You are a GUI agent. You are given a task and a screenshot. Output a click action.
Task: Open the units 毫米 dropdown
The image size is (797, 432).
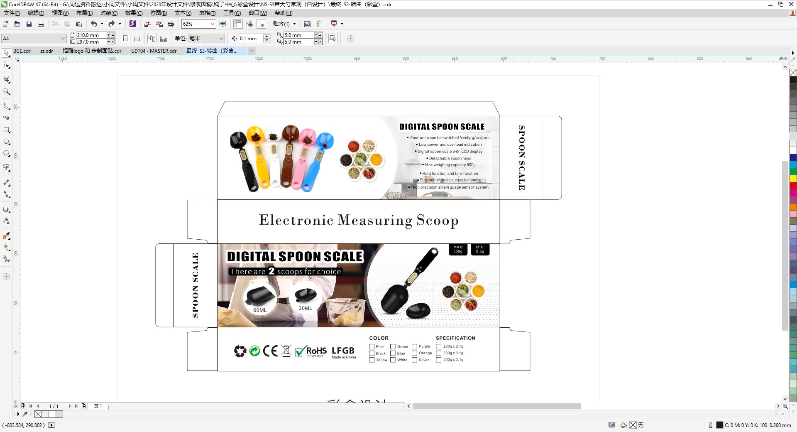tap(221, 39)
